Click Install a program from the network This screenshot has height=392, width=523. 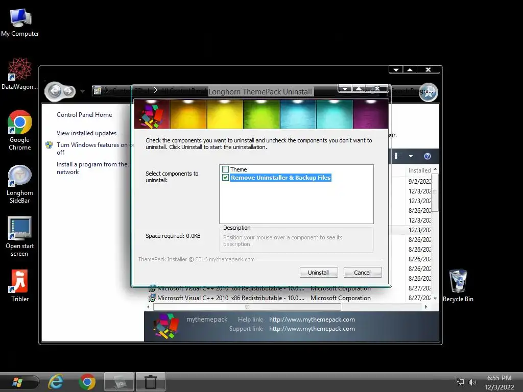click(x=92, y=168)
